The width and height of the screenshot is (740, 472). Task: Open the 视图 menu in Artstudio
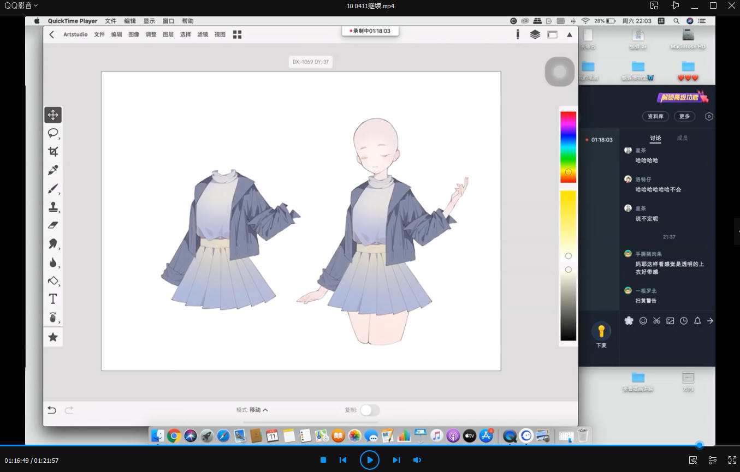(x=220, y=34)
